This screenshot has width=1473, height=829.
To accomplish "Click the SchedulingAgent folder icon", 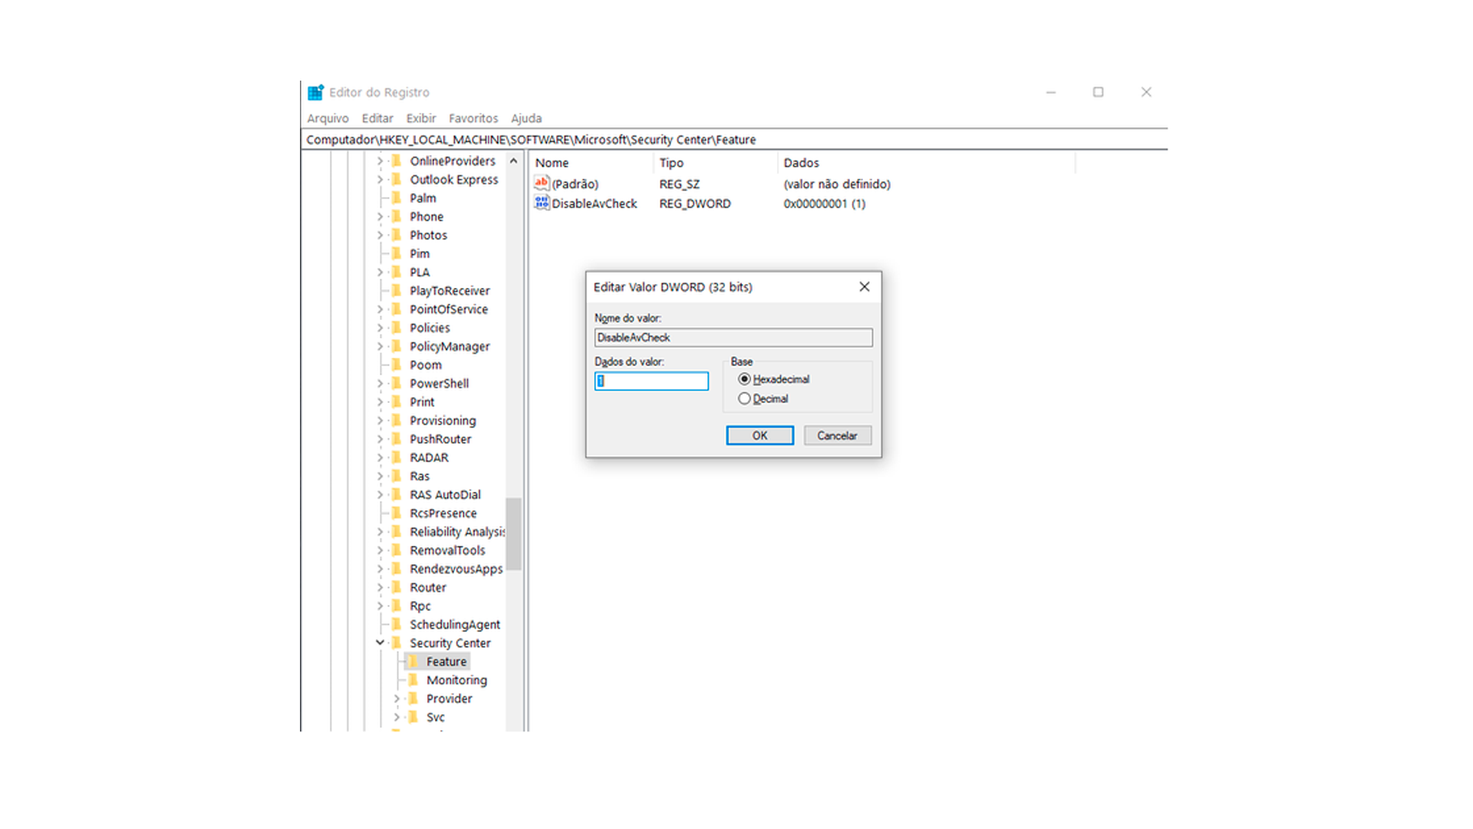I will tap(397, 624).
